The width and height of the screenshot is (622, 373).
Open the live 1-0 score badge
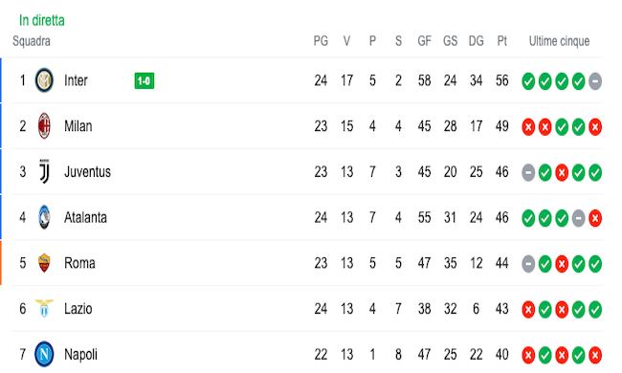(x=144, y=81)
